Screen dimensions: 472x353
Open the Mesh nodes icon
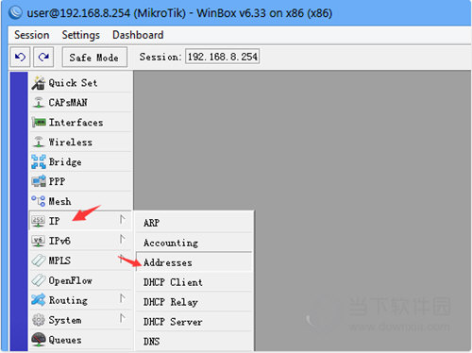(x=39, y=201)
